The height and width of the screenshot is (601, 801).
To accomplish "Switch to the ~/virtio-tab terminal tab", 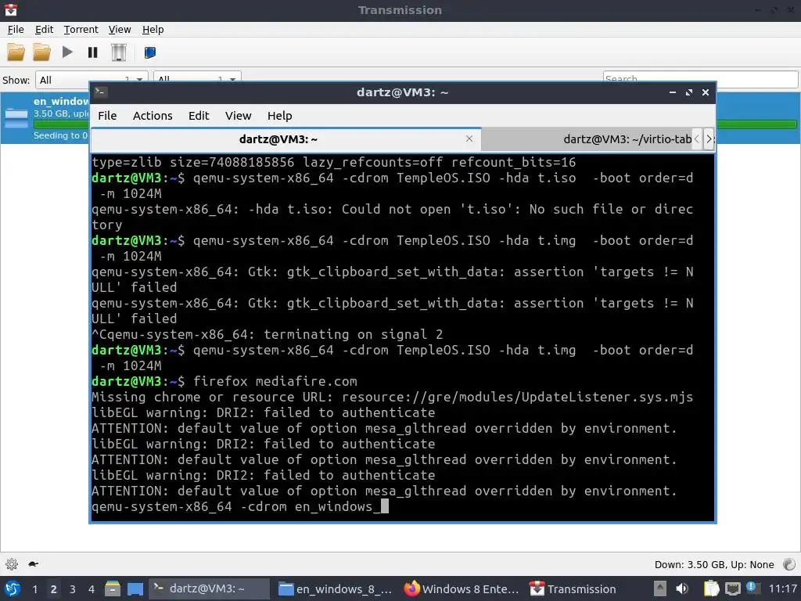I will (627, 139).
